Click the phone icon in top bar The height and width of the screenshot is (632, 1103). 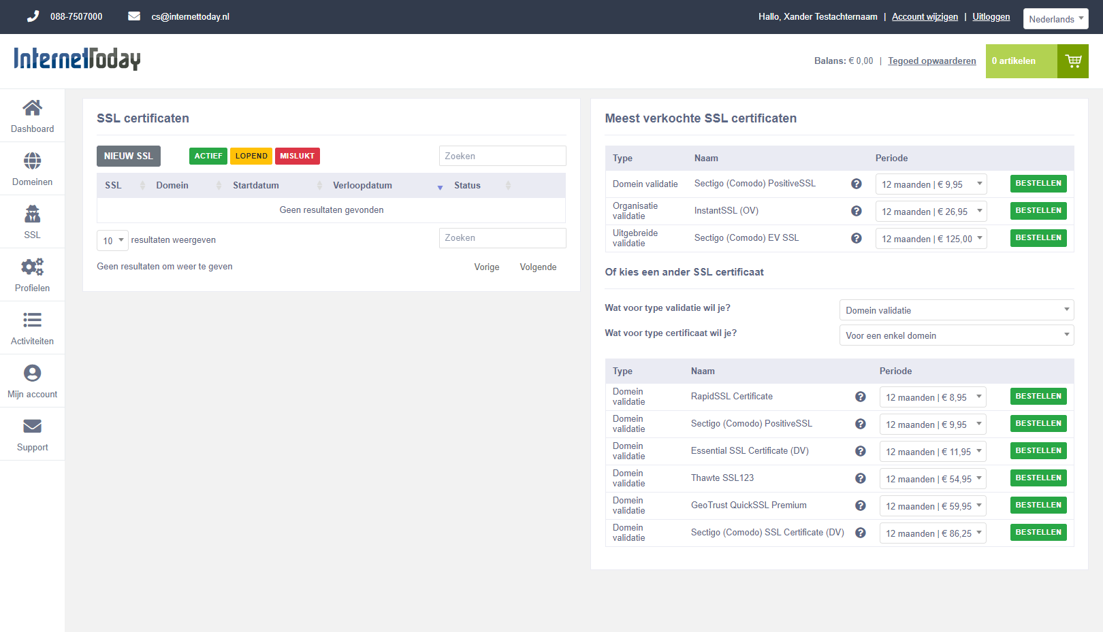click(33, 16)
